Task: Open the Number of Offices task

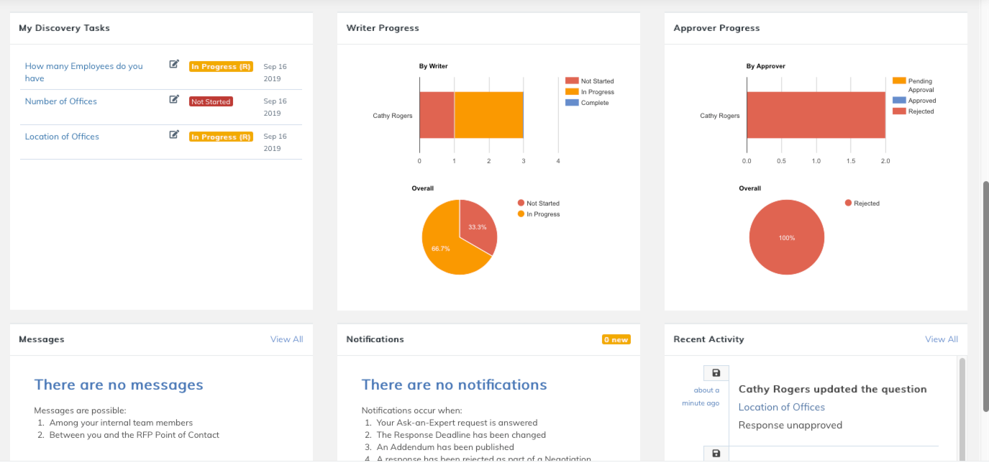Action: pos(61,101)
